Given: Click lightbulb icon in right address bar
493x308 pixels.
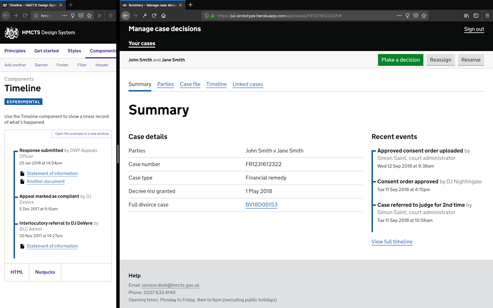Looking at the screenshot, I should (408, 16).
